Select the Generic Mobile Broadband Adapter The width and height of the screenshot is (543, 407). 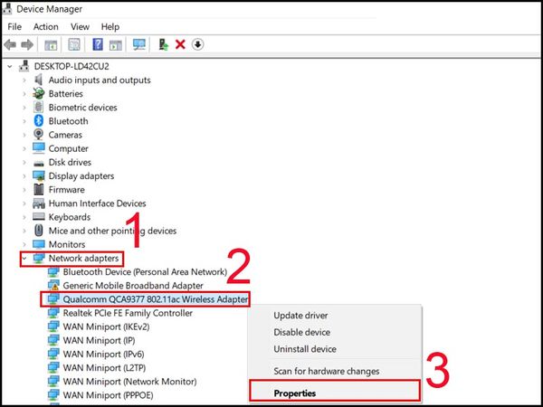click(132, 286)
